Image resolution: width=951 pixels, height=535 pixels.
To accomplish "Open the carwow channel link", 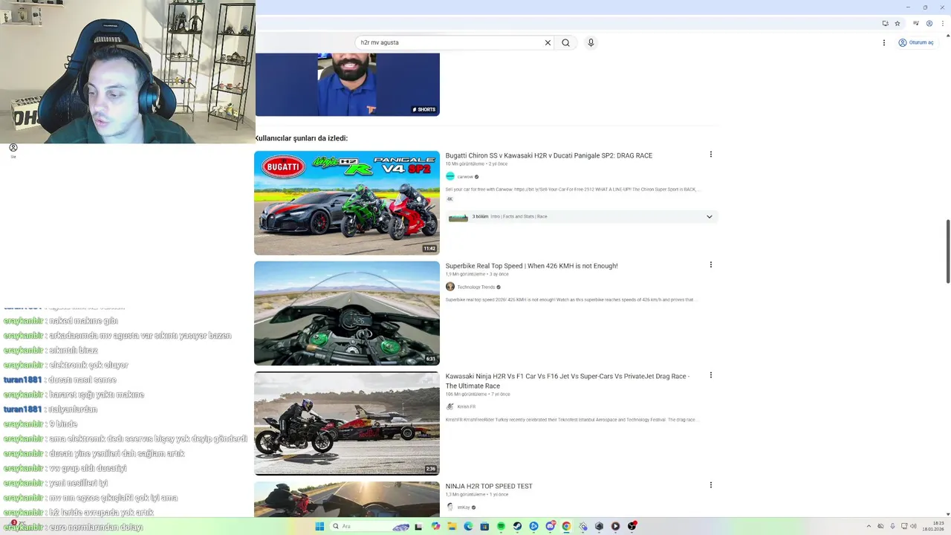I will (465, 177).
